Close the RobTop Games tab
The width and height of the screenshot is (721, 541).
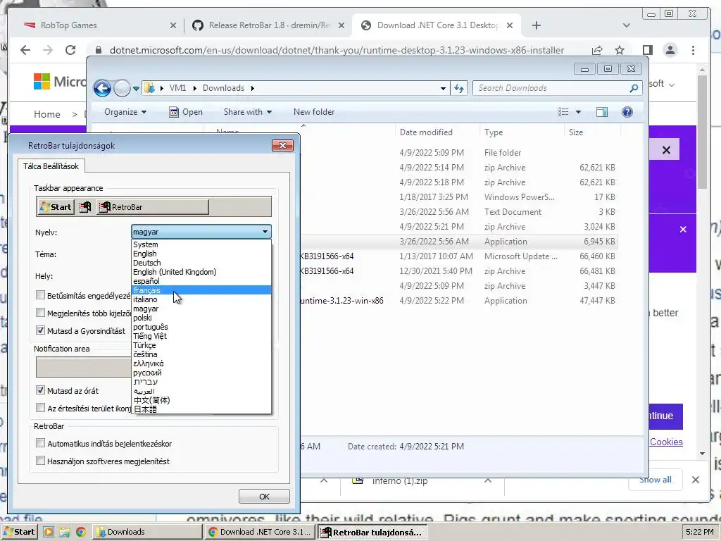tap(173, 25)
